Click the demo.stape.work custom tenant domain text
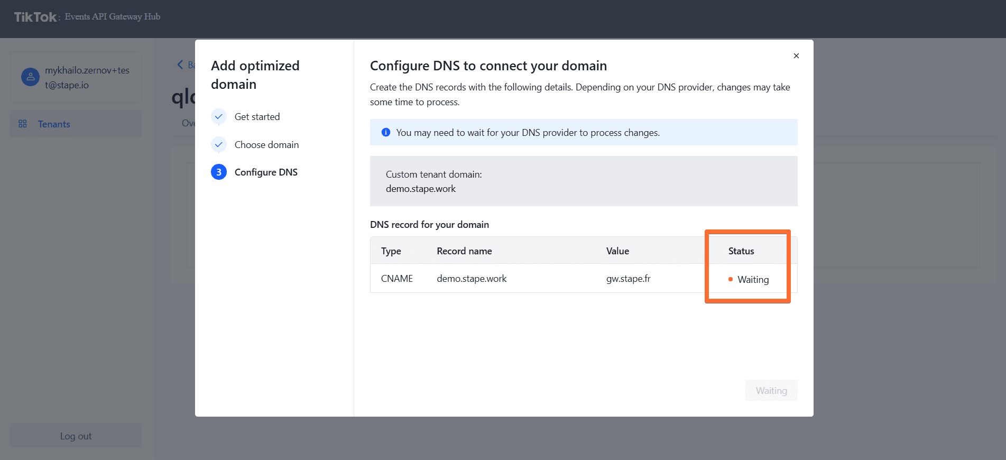The image size is (1006, 460). tap(421, 189)
